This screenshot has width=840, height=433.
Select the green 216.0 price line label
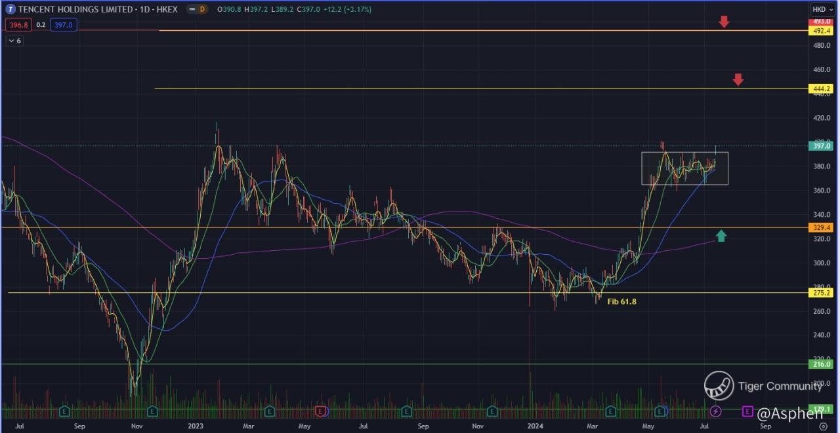coord(821,364)
